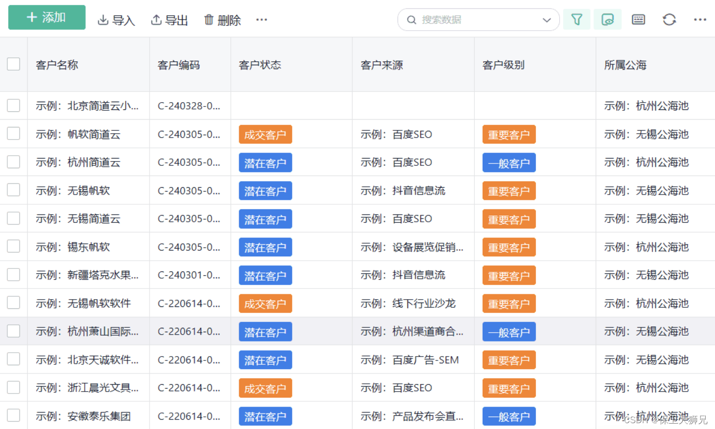Expand the search box dropdown arrow
Viewport: 715px width, 429px height.
coord(546,20)
